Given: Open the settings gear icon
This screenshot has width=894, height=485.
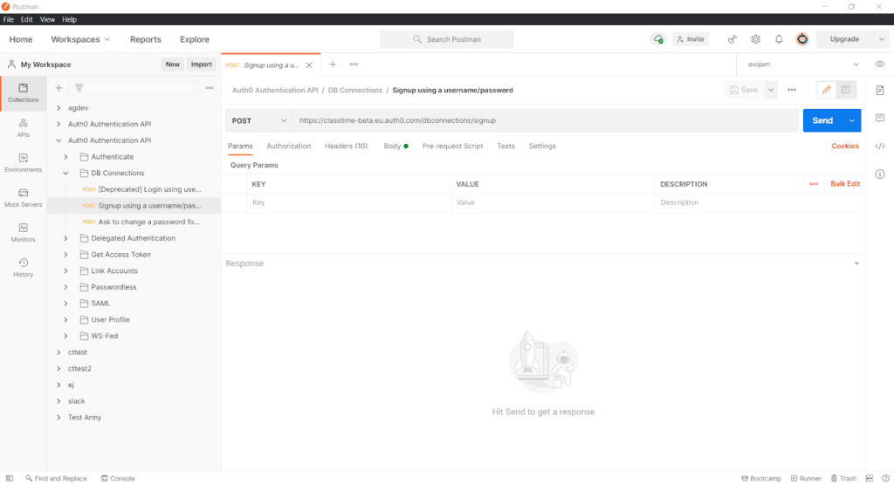Looking at the screenshot, I should 755,39.
